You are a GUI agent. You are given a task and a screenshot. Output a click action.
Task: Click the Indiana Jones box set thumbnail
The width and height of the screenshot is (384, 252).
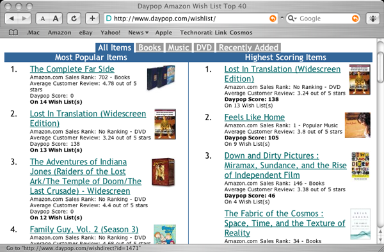point(163,172)
